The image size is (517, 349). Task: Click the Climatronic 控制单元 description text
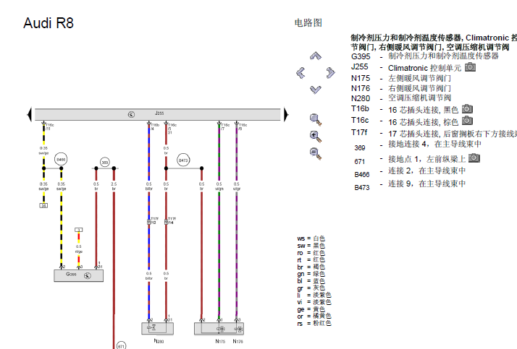(424, 68)
